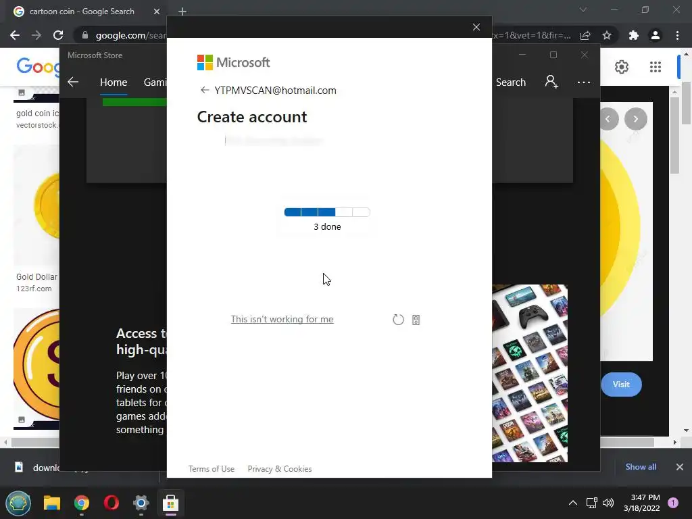
Task: Click the Visit button in image preview
Action: (621, 385)
